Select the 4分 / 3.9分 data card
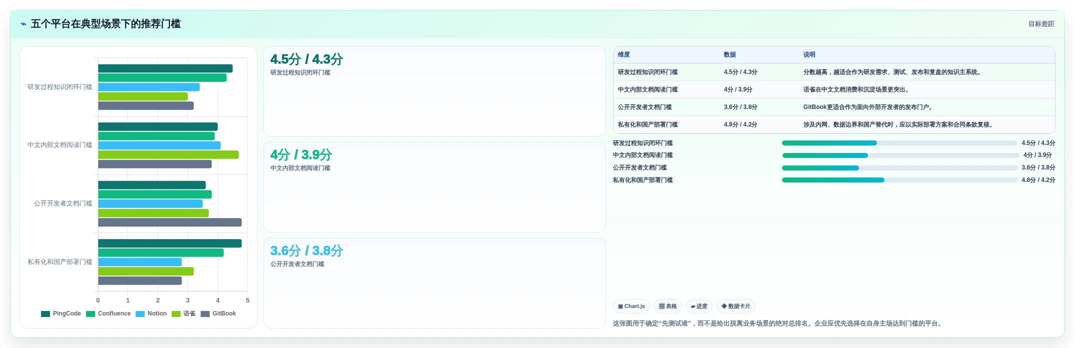1075x348 pixels. [434, 187]
